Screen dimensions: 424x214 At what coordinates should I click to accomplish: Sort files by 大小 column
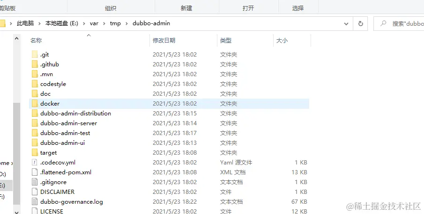pos(282,41)
